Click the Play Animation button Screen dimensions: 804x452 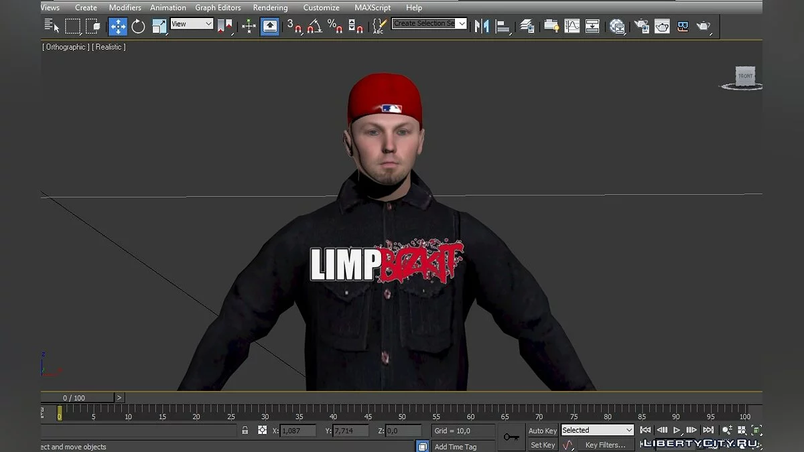[677, 430]
